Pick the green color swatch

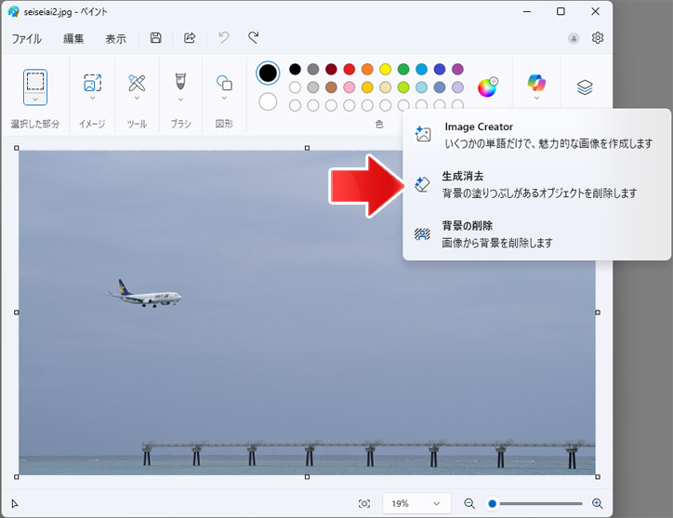tap(403, 69)
